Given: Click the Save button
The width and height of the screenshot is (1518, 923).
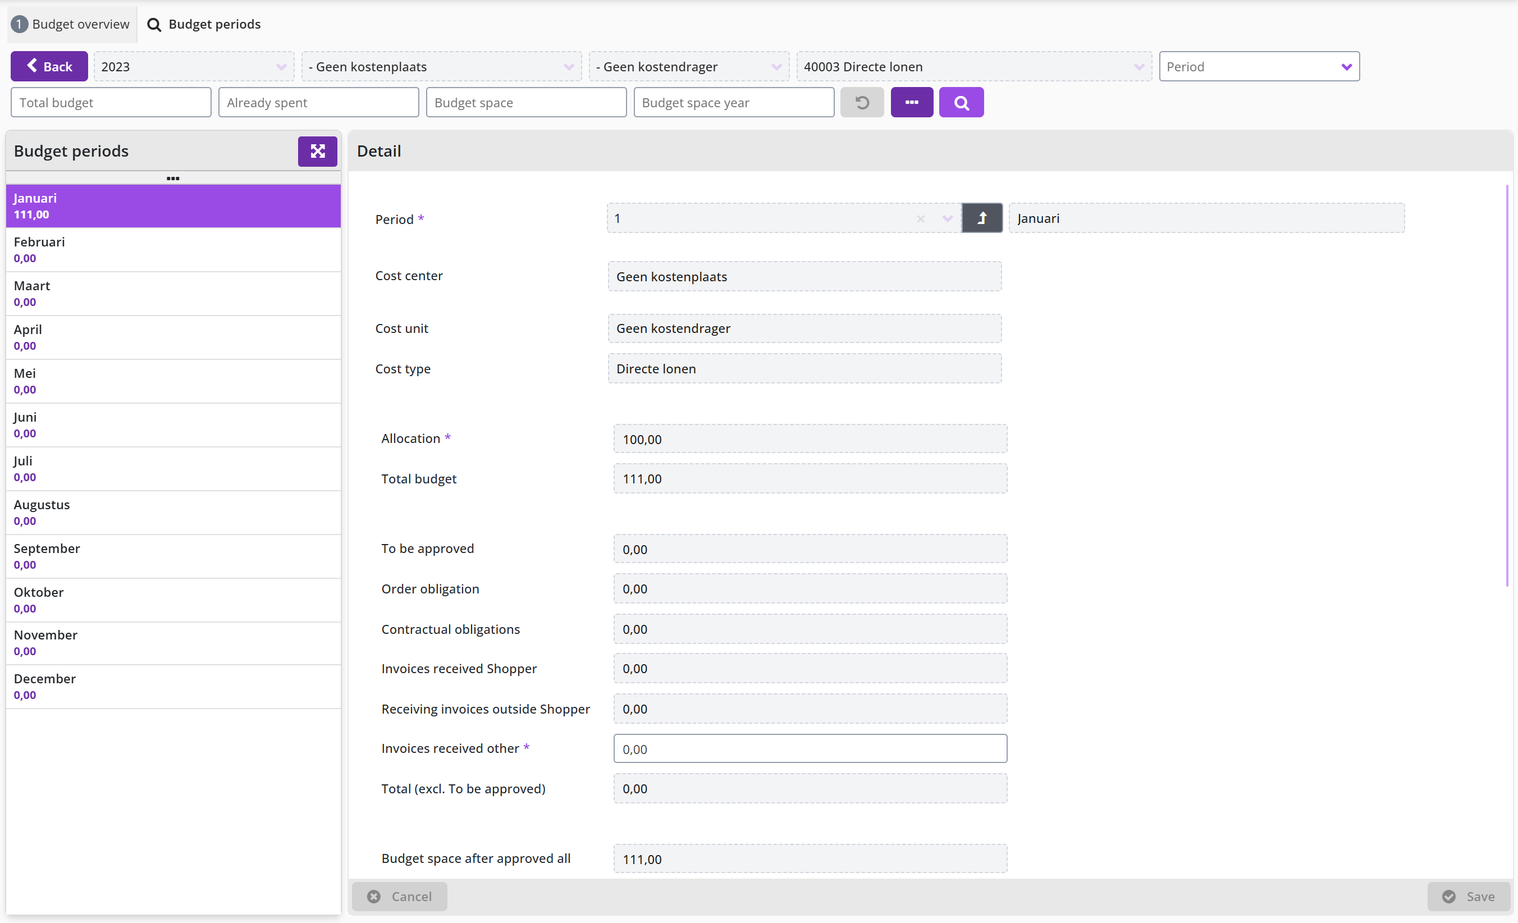Looking at the screenshot, I should click(x=1469, y=896).
